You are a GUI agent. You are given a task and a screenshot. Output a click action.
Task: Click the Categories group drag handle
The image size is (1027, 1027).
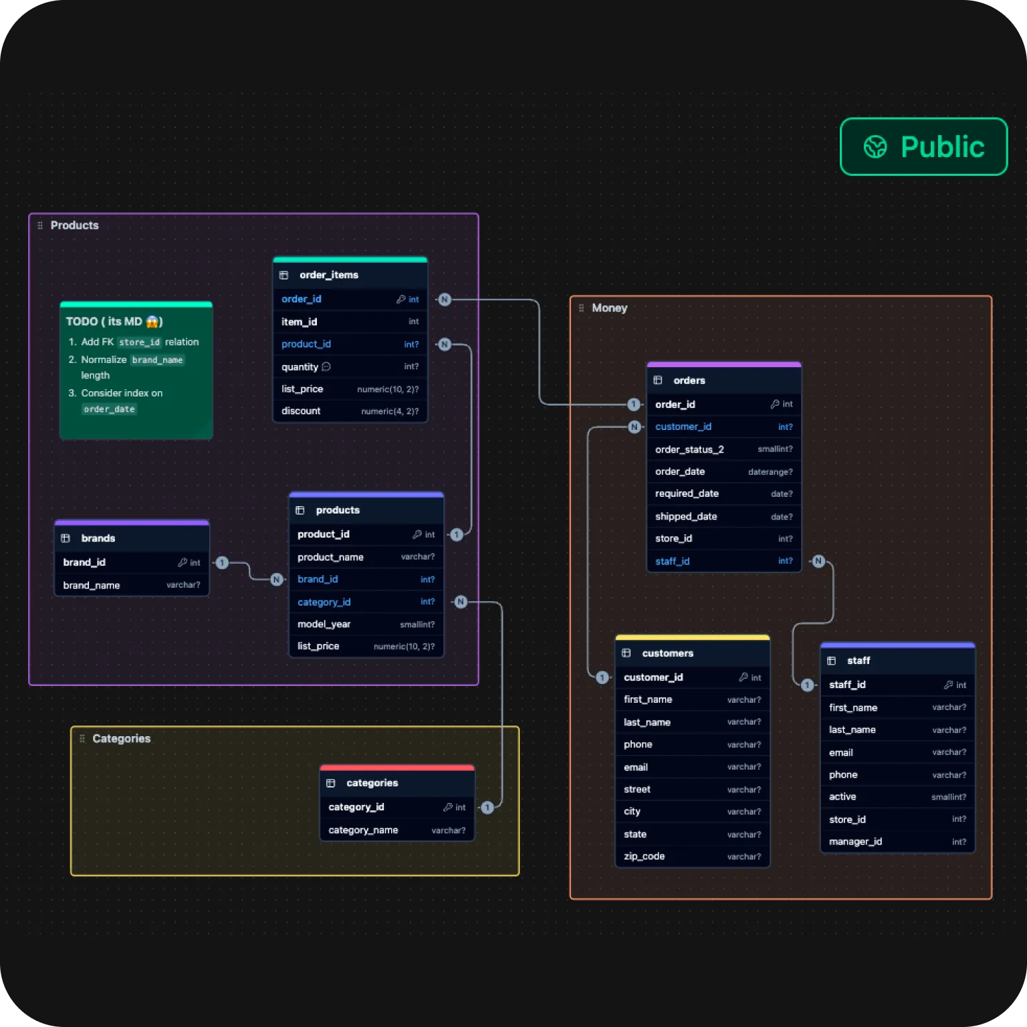[82, 738]
